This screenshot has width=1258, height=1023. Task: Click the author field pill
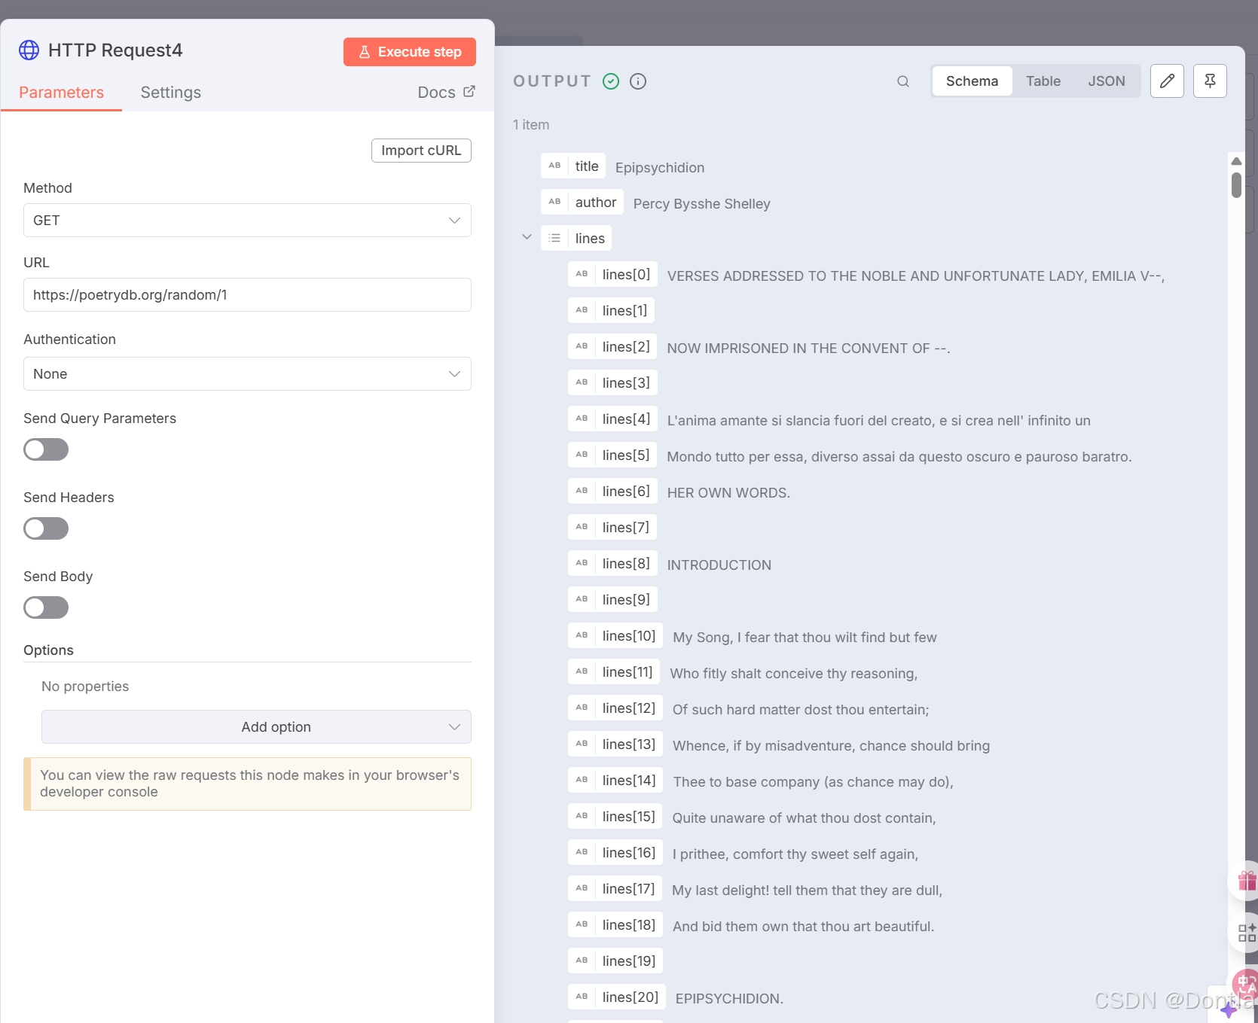(x=582, y=202)
